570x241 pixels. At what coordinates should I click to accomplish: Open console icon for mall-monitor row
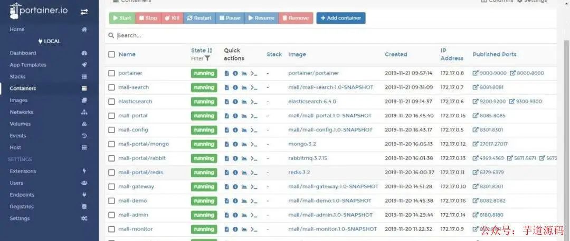(x=254, y=229)
